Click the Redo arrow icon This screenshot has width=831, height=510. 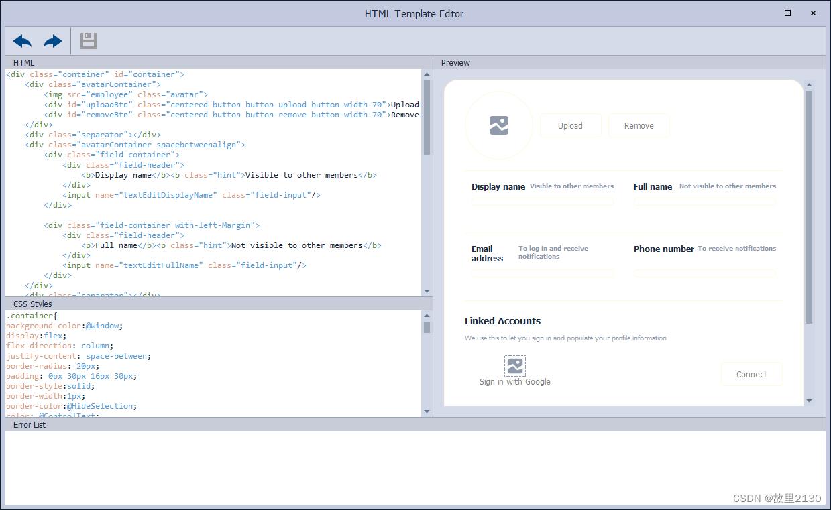tap(52, 41)
